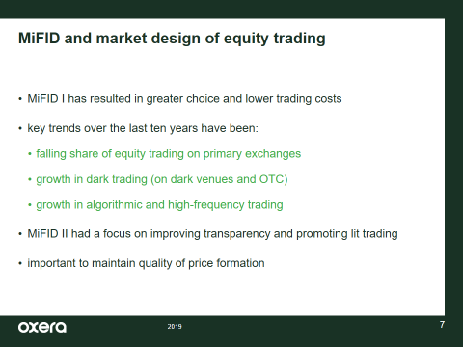This screenshot has height=347, width=463.
Task: Click the bullet dot before 'MiFID I'
Action: pos(20,99)
